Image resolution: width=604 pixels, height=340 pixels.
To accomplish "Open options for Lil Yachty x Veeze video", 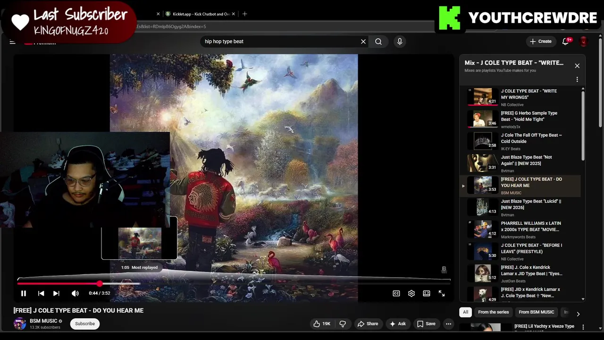I will click(583, 327).
